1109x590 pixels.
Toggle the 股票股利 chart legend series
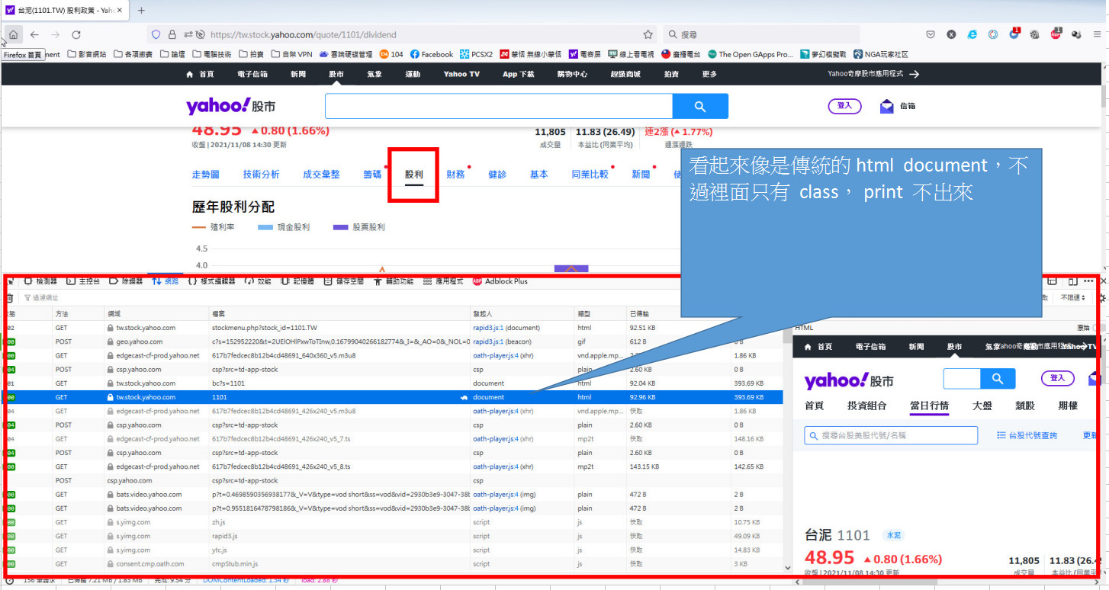click(x=358, y=227)
